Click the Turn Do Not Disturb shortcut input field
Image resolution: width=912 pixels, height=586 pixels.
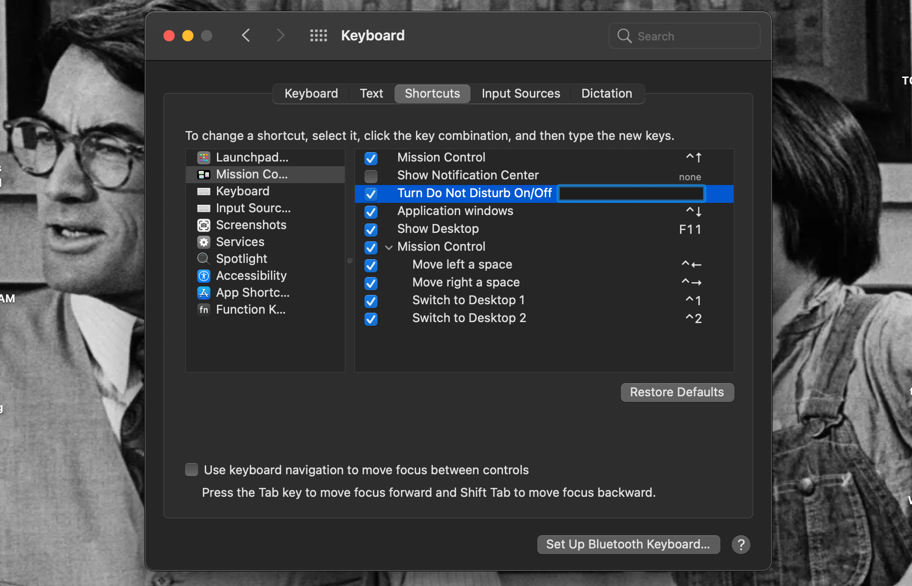[x=631, y=193]
